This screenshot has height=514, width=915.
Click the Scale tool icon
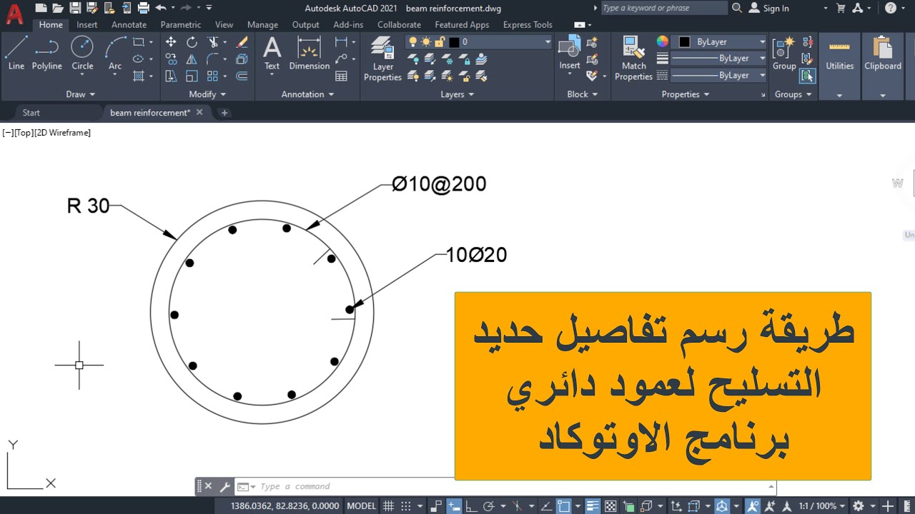click(x=192, y=76)
